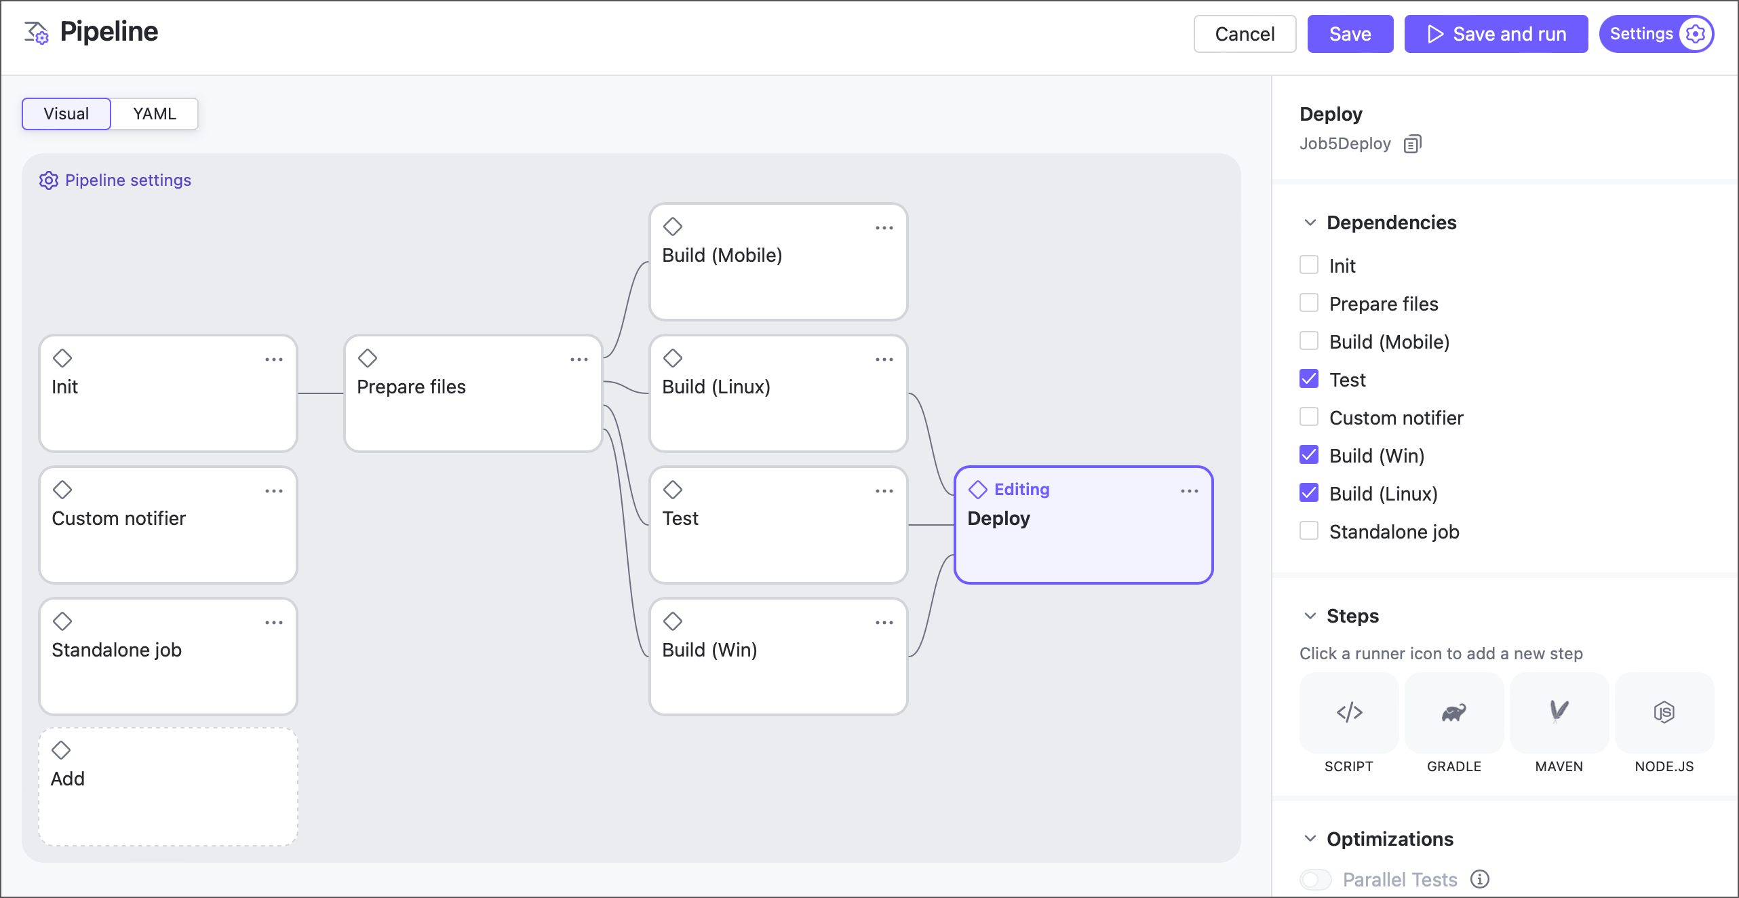Show info about Parallel Tests optimization
Viewport: 1739px width, 898px height.
pos(1479,879)
